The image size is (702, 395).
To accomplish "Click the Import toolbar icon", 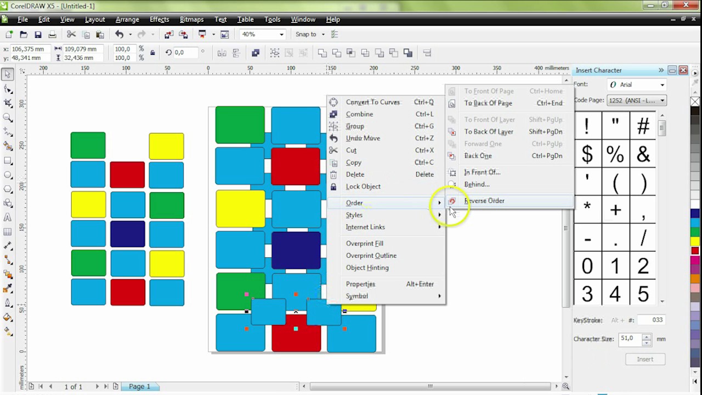I will click(x=169, y=35).
